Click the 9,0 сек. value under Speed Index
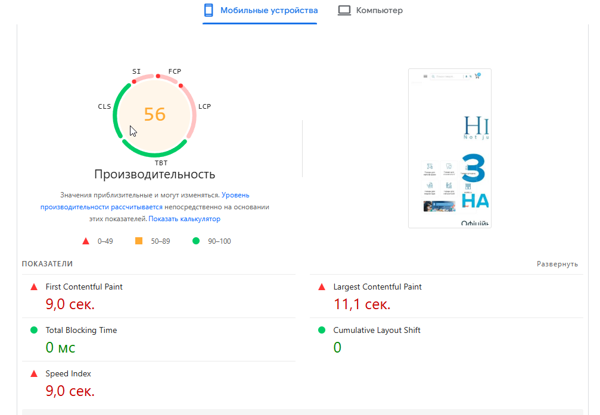This screenshot has width=600, height=415. 70,391
